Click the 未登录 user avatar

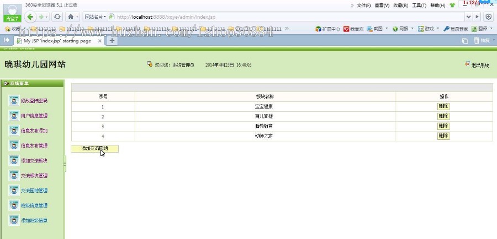pyautogui.click(x=12, y=13)
